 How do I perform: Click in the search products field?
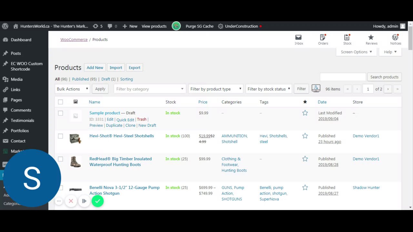[343, 77]
